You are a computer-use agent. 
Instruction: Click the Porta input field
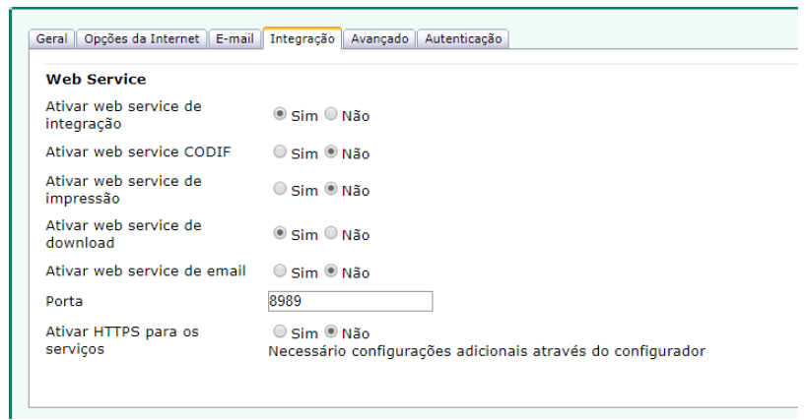[350, 301]
